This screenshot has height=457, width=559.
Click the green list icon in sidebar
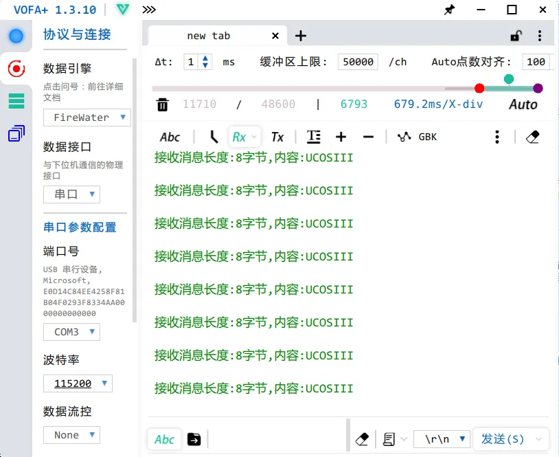pyautogui.click(x=15, y=100)
